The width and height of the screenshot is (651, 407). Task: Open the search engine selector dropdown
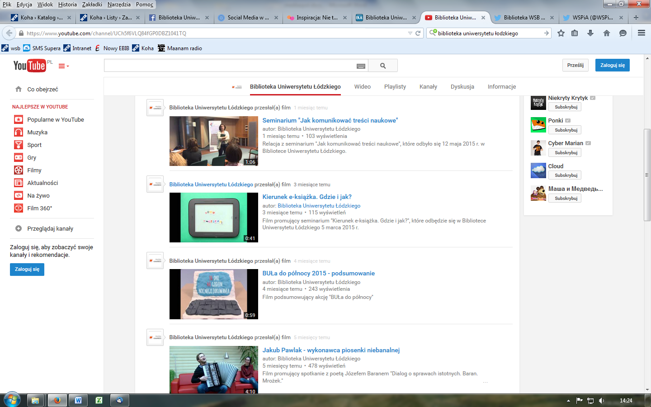[433, 33]
